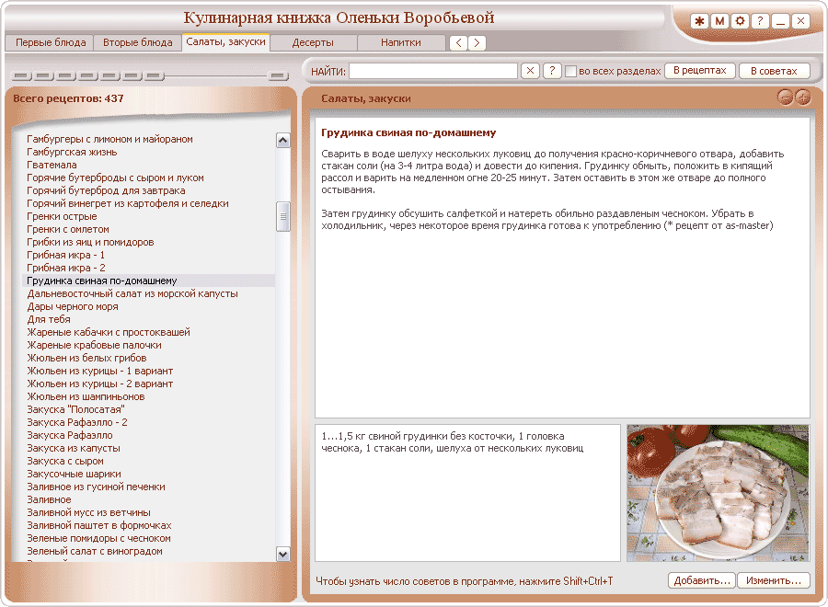This screenshot has width=828, height=607.
Task: Click the recipe list scrollbar thumb
Action: 283,216
